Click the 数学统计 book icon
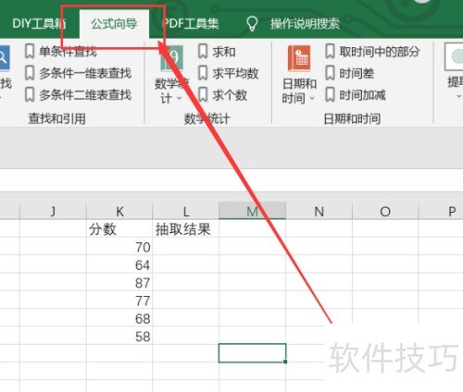463x392 pixels. (172, 58)
